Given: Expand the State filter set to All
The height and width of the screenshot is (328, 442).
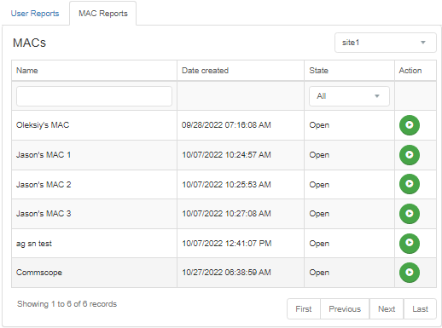Looking at the screenshot, I should click(349, 96).
